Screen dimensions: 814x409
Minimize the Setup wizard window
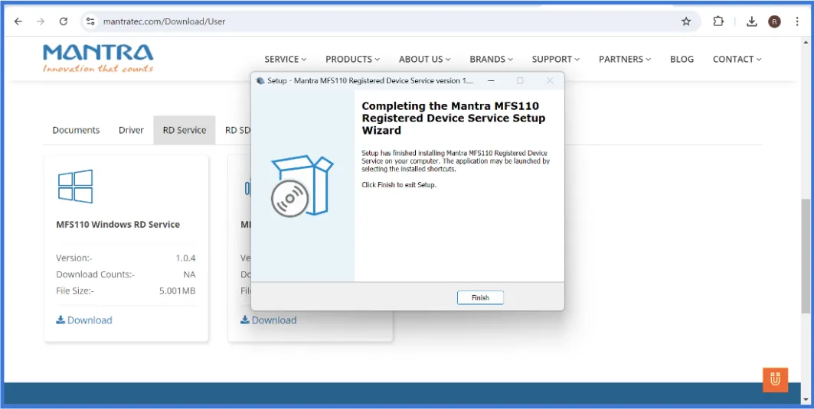click(x=491, y=81)
